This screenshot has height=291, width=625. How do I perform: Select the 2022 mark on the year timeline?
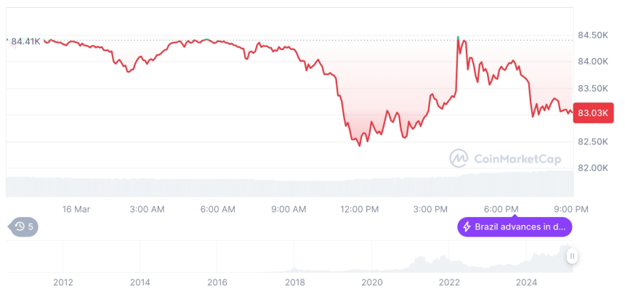[449, 282]
